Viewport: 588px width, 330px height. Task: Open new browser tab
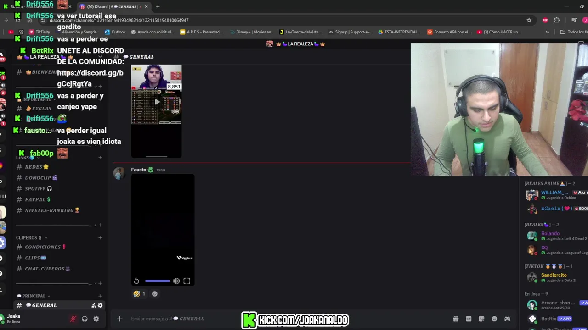click(158, 6)
